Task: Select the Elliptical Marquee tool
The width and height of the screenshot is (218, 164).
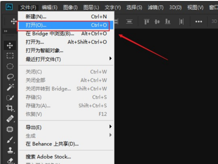Action: pyautogui.click(x=10, y=66)
